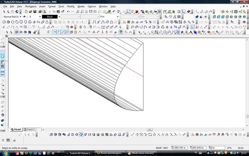This screenshot has height=156, width=249.
Task: Switch to forum.aerodesignw... taskbar window
Action: pos(110,153)
